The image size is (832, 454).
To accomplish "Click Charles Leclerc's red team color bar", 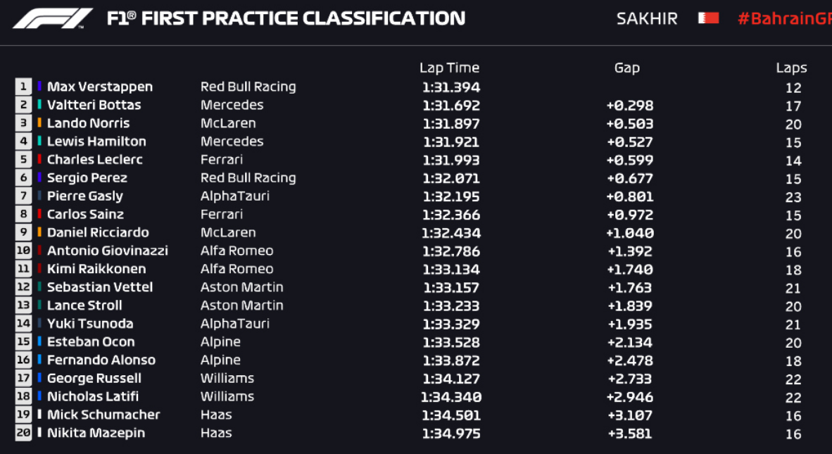I will click(40, 160).
